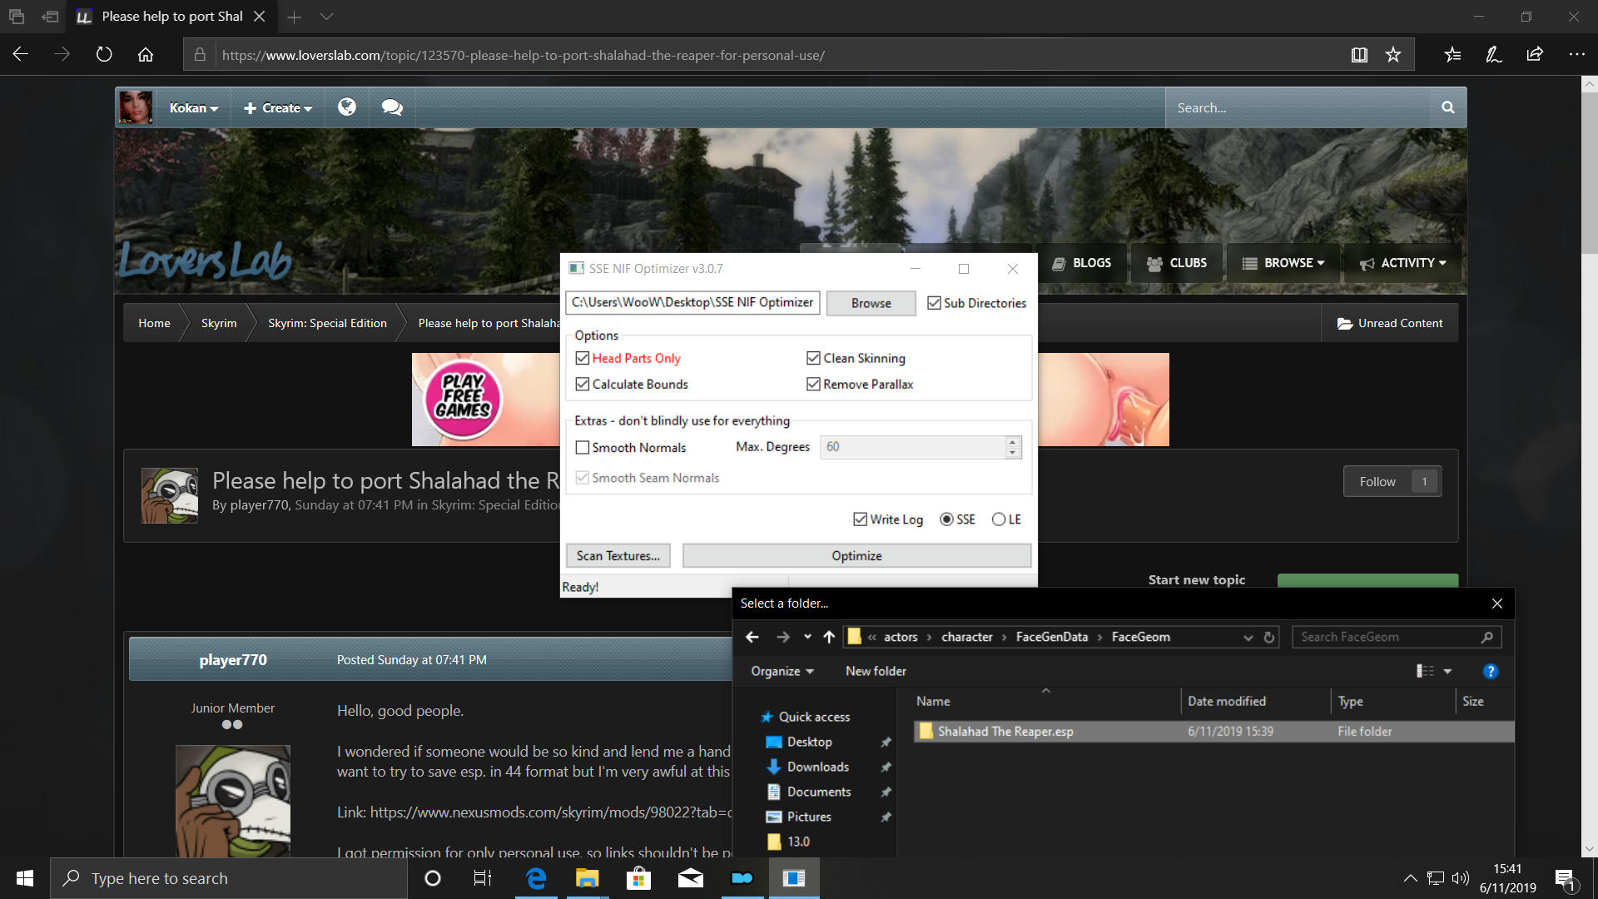Select the Shalahad The Reaper.esp folder

click(x=1213, y=732)
